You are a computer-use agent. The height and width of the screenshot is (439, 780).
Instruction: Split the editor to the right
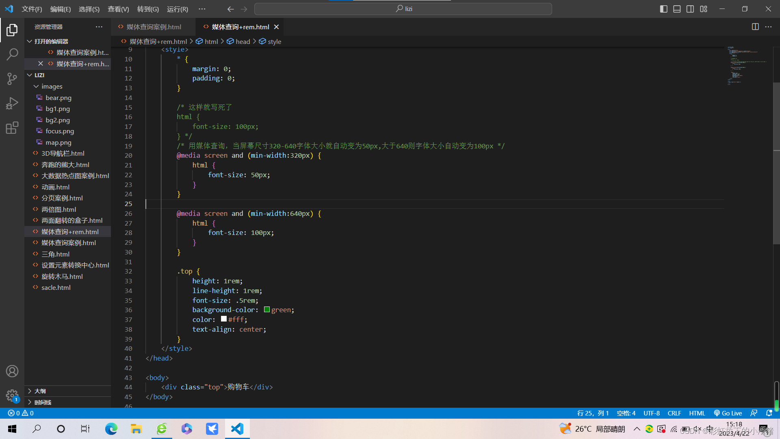click(755, 27)
